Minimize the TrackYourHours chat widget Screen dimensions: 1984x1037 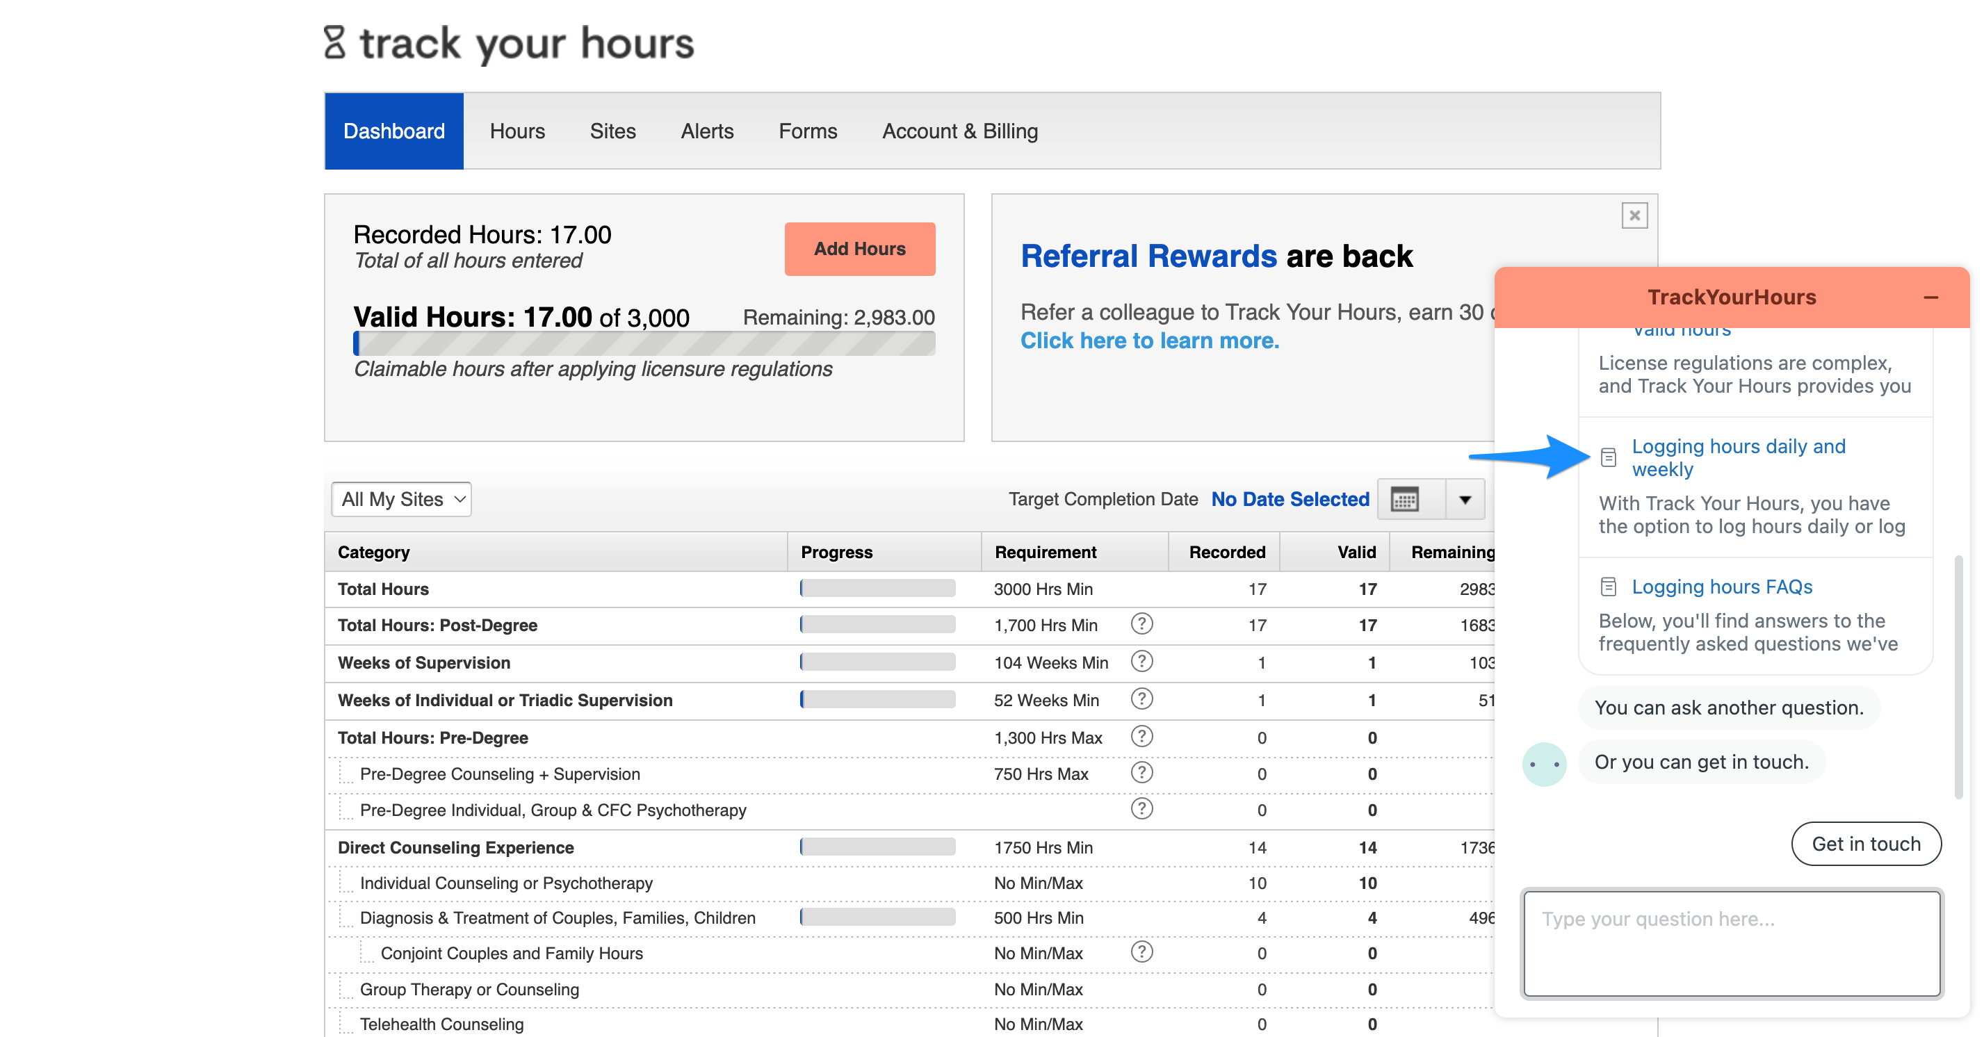(1930, 297)
